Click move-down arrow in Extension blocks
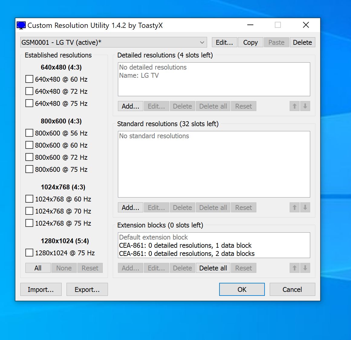 [305, 268]
